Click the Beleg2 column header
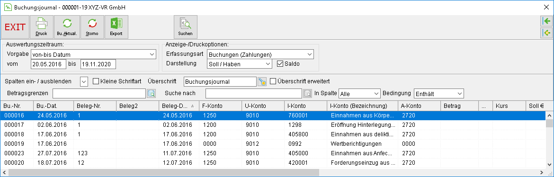554x177 pixels. tap(137, 106)
